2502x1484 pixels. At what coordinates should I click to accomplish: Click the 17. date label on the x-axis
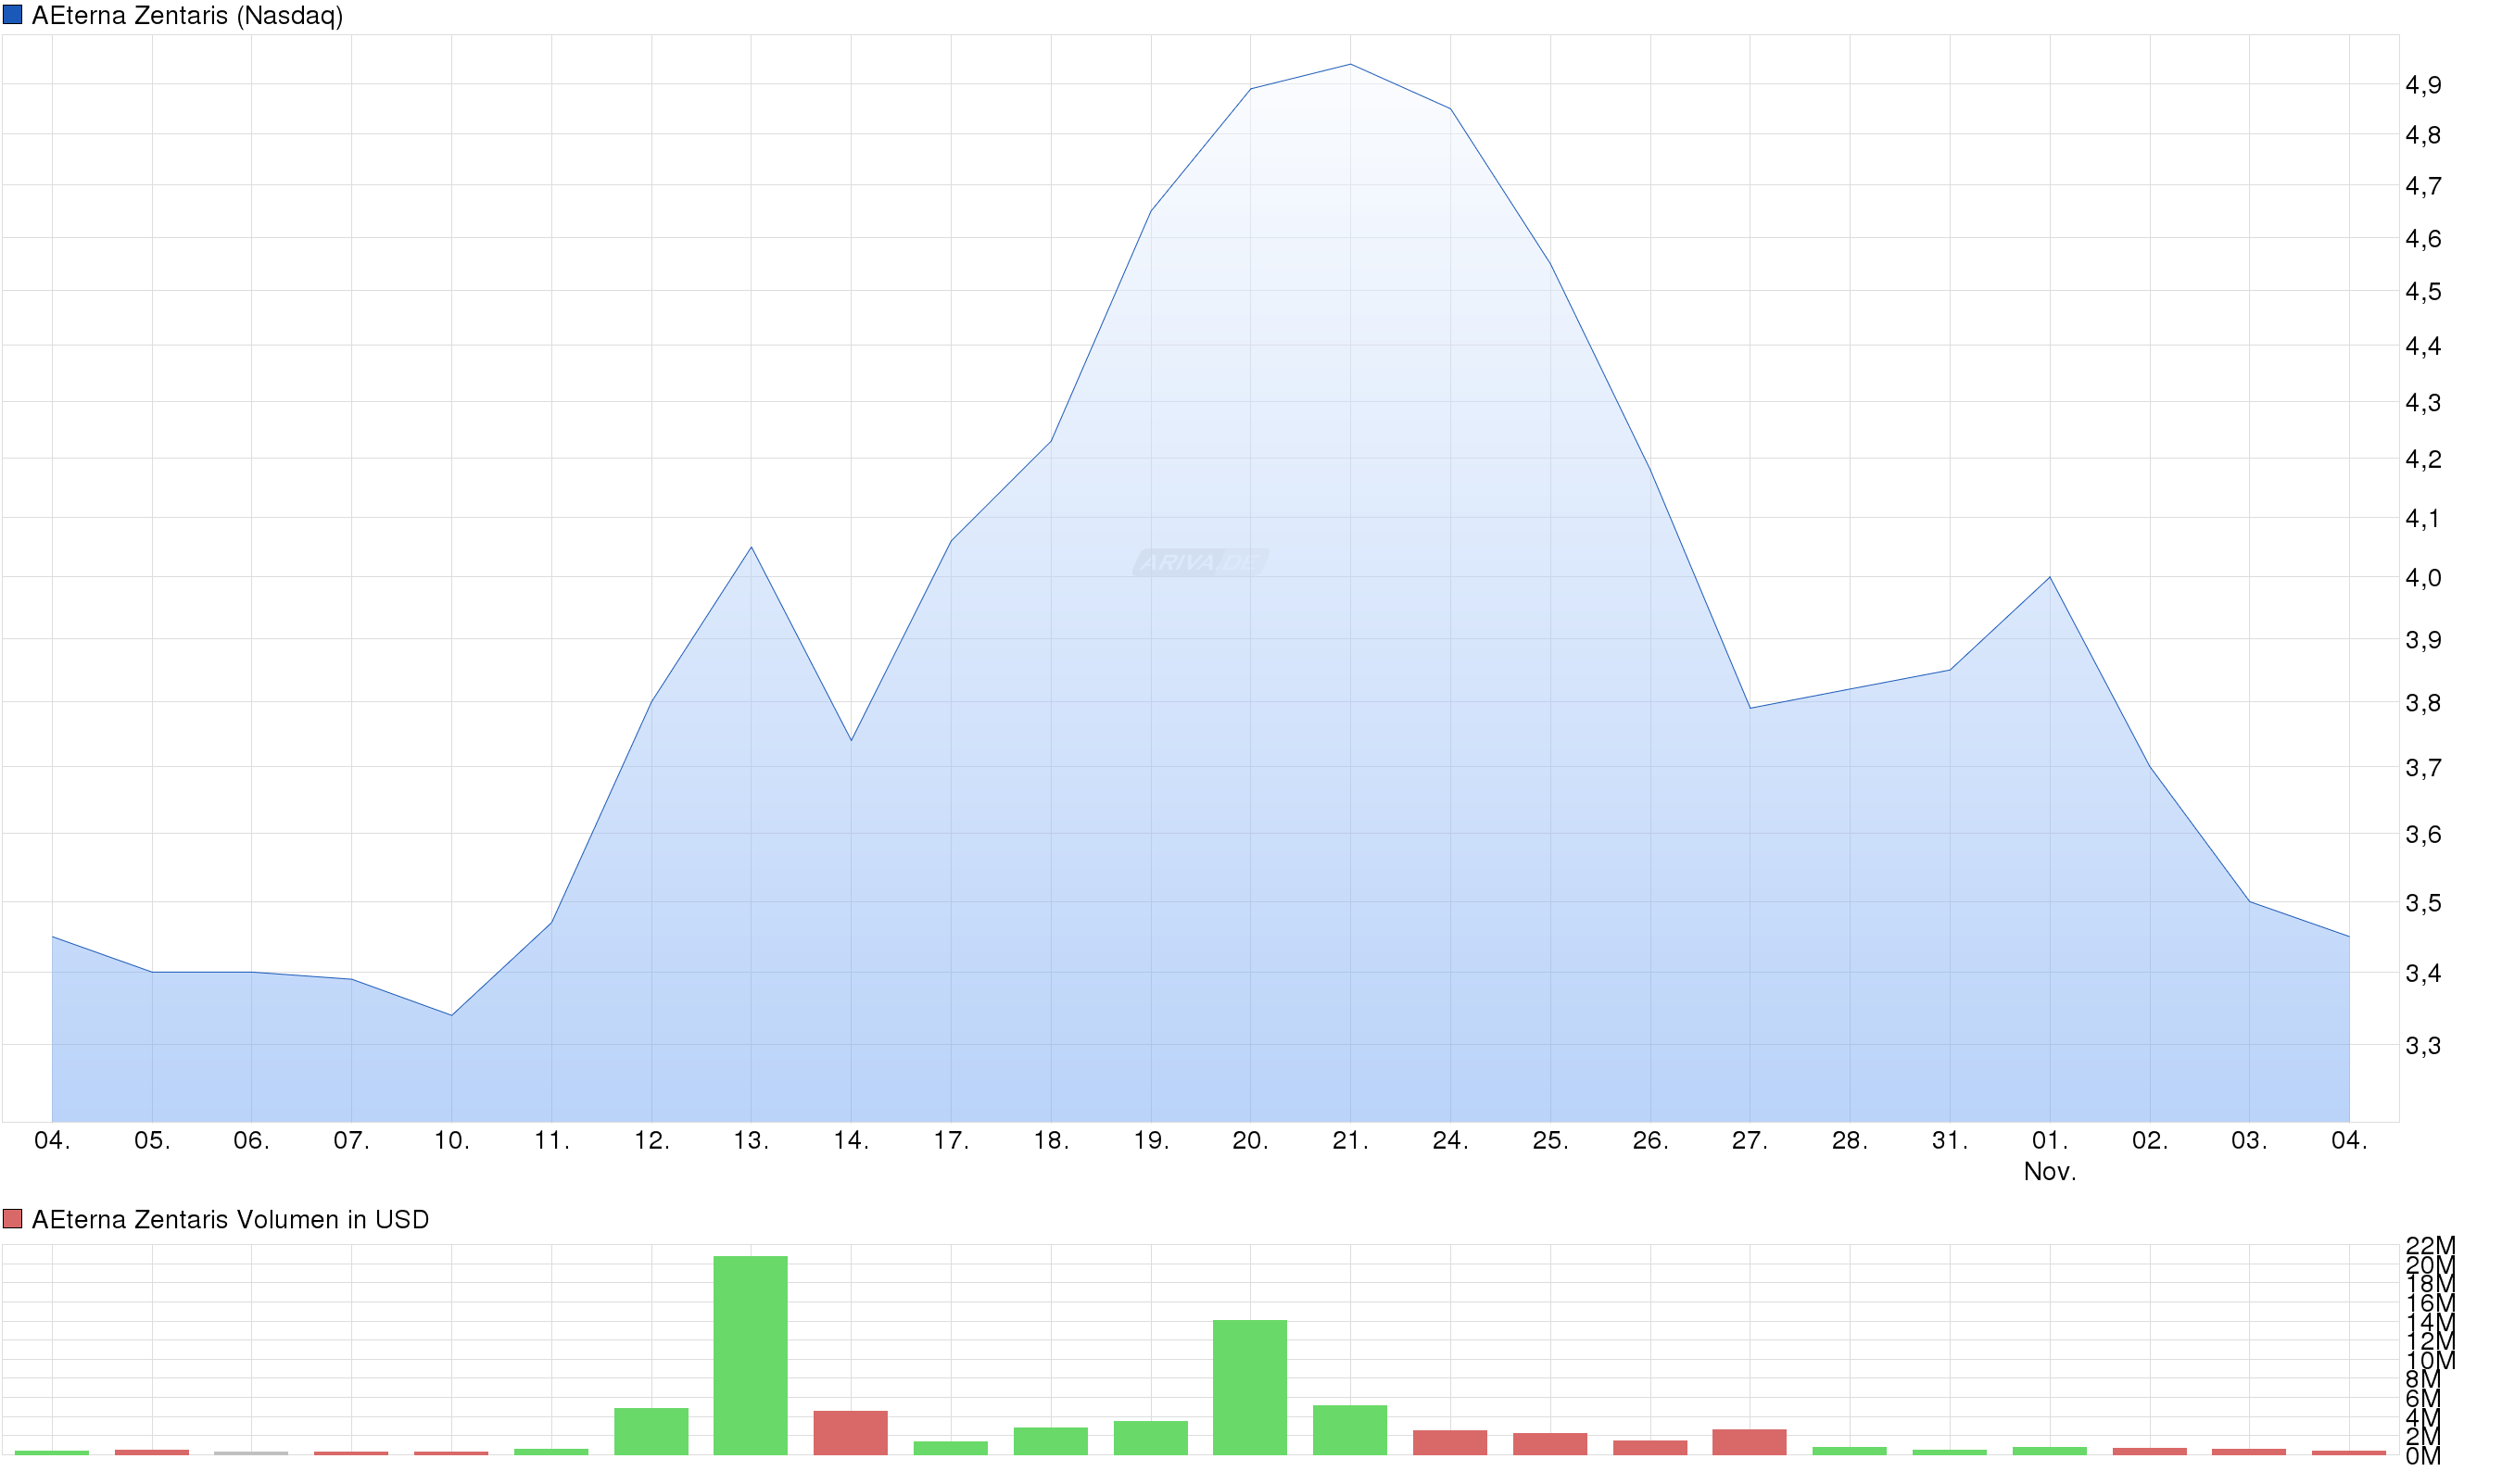pyautogui.click(x=951, y=1141)
